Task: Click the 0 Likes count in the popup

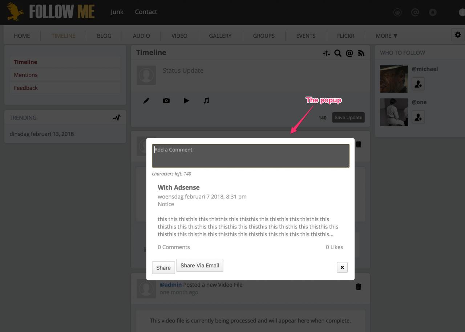Action: pyautogui.click(x=334, y=247)
